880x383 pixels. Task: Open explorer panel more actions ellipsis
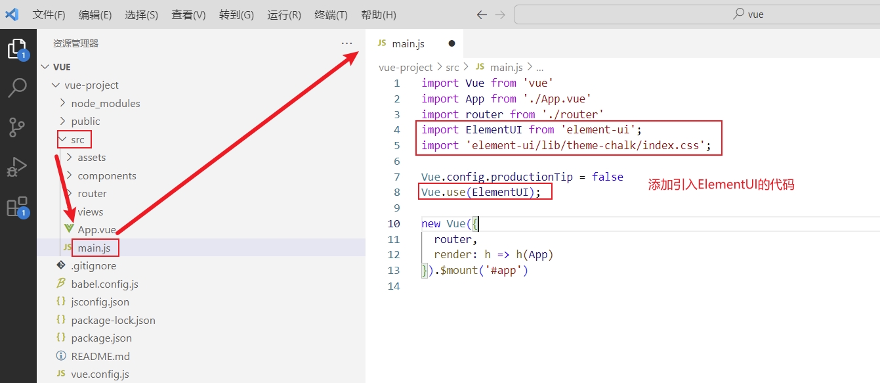click(347, 43)
